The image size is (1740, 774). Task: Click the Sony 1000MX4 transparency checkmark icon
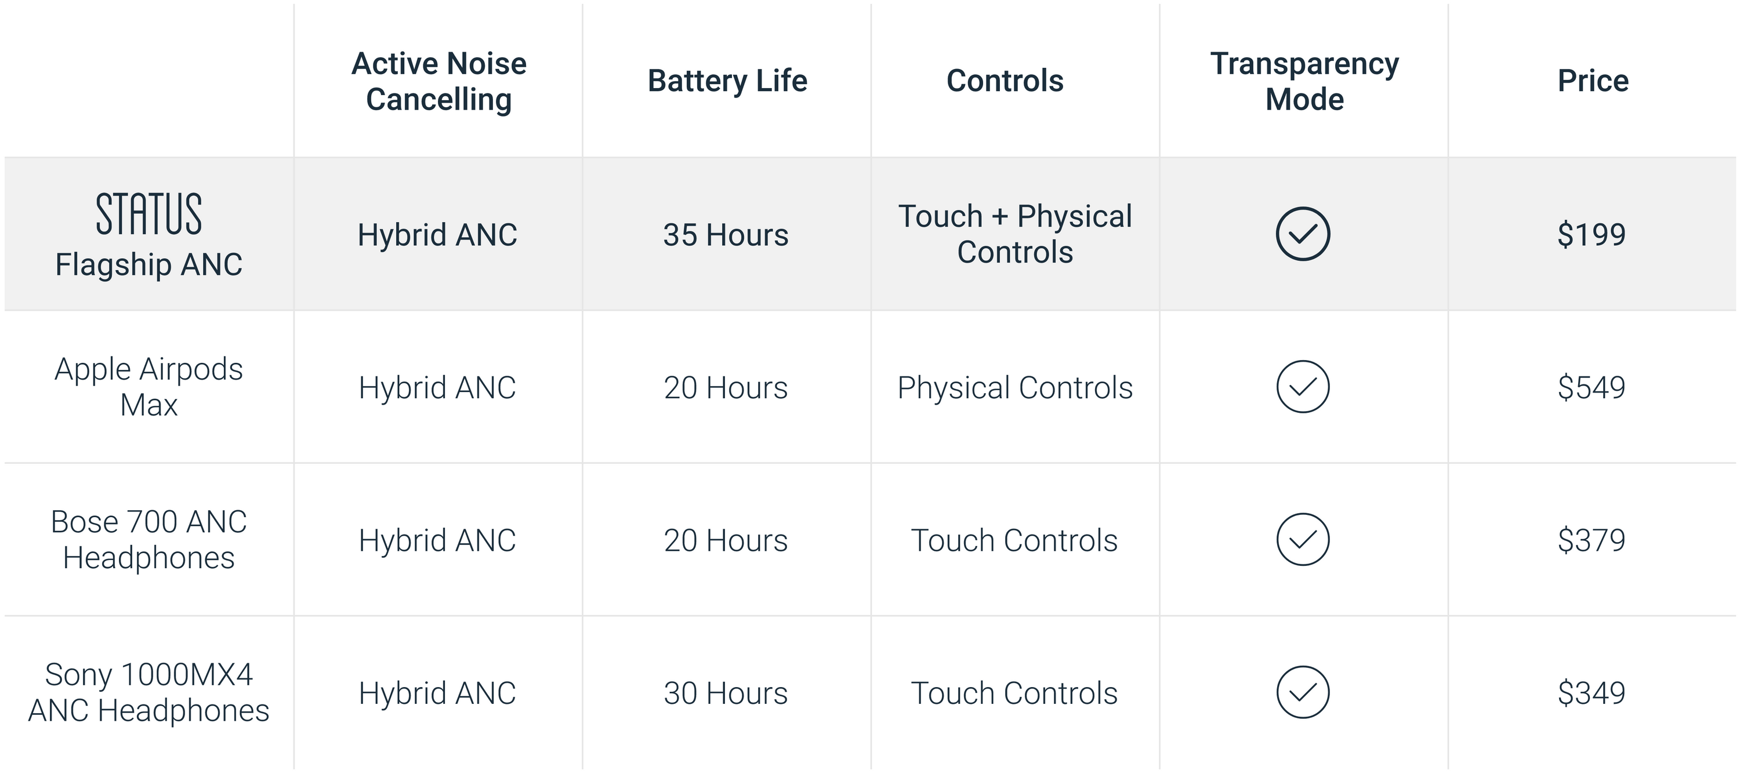(x=1302, y=692)
